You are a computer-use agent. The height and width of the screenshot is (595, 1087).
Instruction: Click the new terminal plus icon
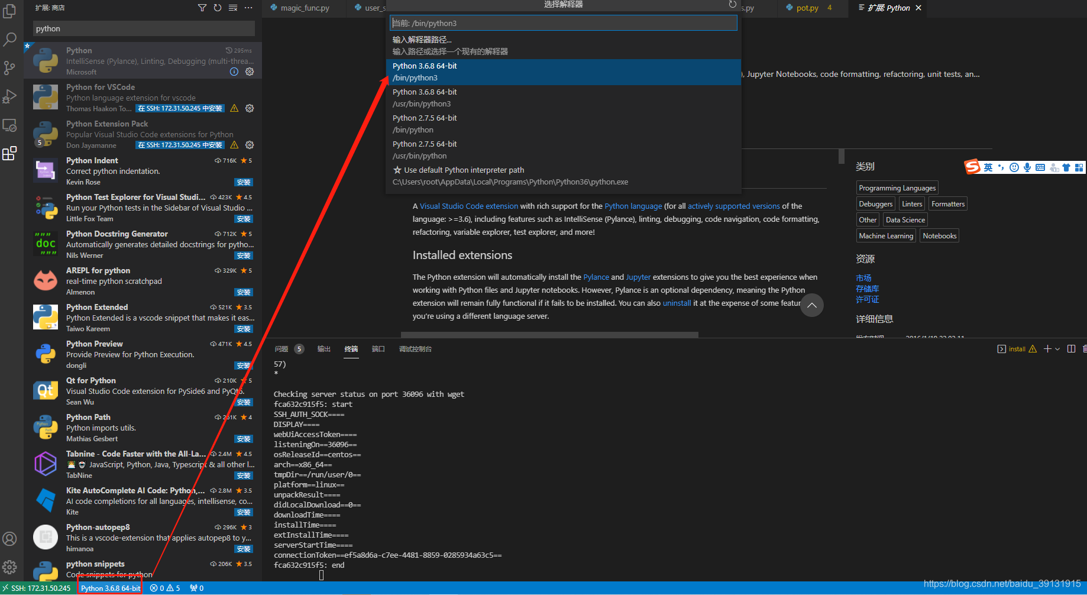point(1047,349)
